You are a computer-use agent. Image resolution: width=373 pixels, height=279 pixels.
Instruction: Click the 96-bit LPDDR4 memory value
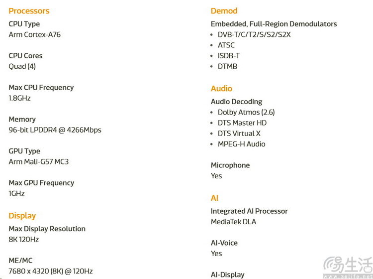(55, 130)
